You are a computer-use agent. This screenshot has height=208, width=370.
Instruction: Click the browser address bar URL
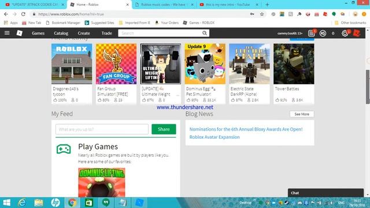(71, 14)
